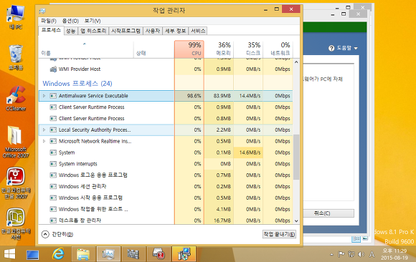Select the Windows 작업을 위한 호스트 row

pyautogui.click(x=166, y=209)
